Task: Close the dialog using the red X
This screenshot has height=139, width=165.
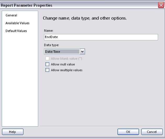Action: click(161, 5)
